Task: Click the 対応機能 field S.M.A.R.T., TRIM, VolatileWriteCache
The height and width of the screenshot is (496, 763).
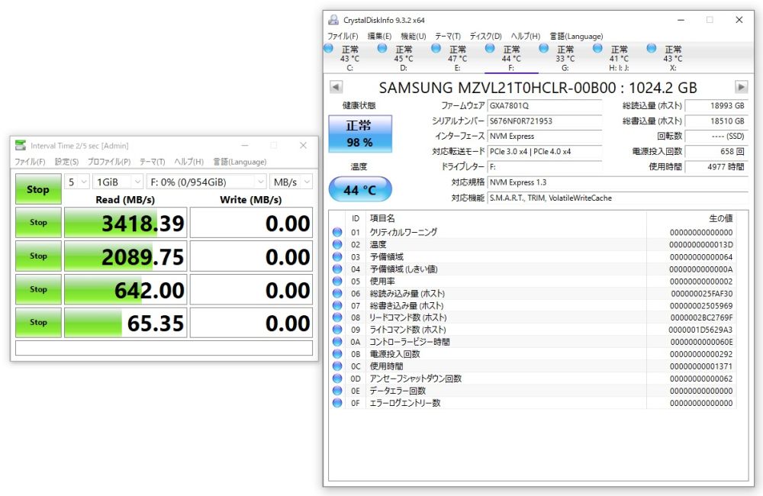Action: (x=618, y=198)
